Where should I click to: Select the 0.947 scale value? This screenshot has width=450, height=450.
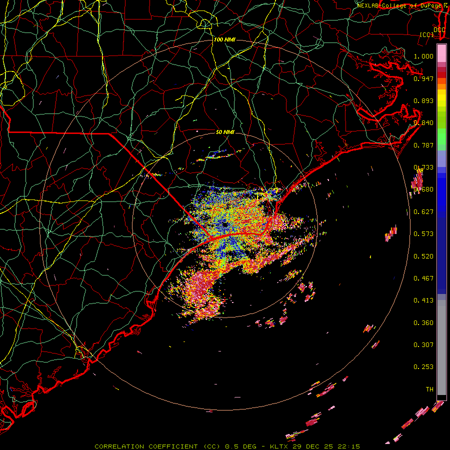(423, 78)
